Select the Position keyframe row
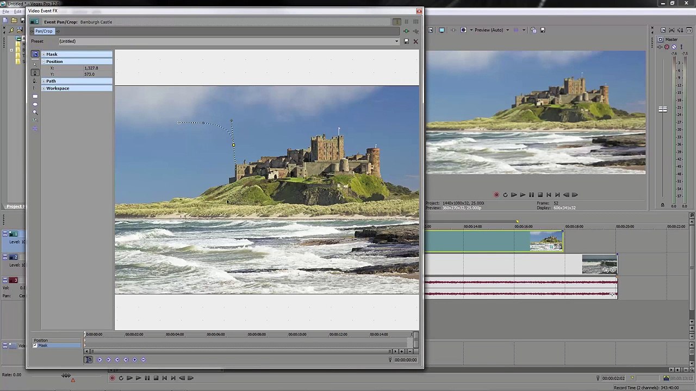Image resolution: width=696 pixels, height=391 pixels. coord(57,340)
